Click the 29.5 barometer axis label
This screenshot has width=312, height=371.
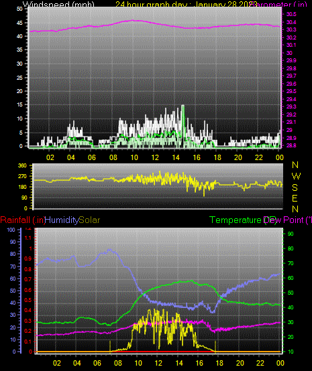click(291, 91)
